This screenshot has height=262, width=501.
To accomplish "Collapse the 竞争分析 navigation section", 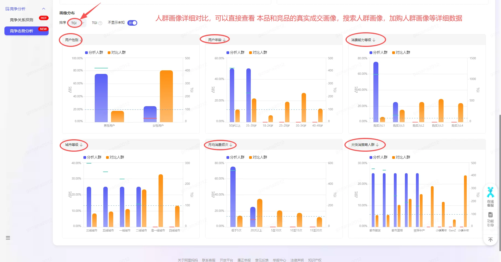I will point(43,9).
